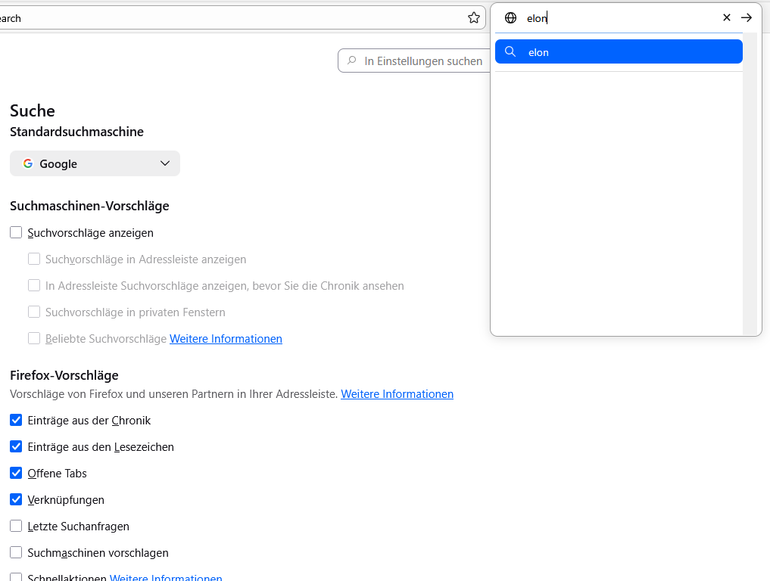Open Weitere Informationen link for Firefox-Vorschläge

[397, 394]
